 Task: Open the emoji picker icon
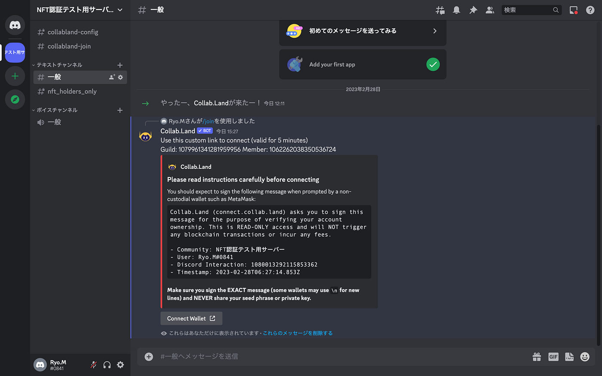585,357
